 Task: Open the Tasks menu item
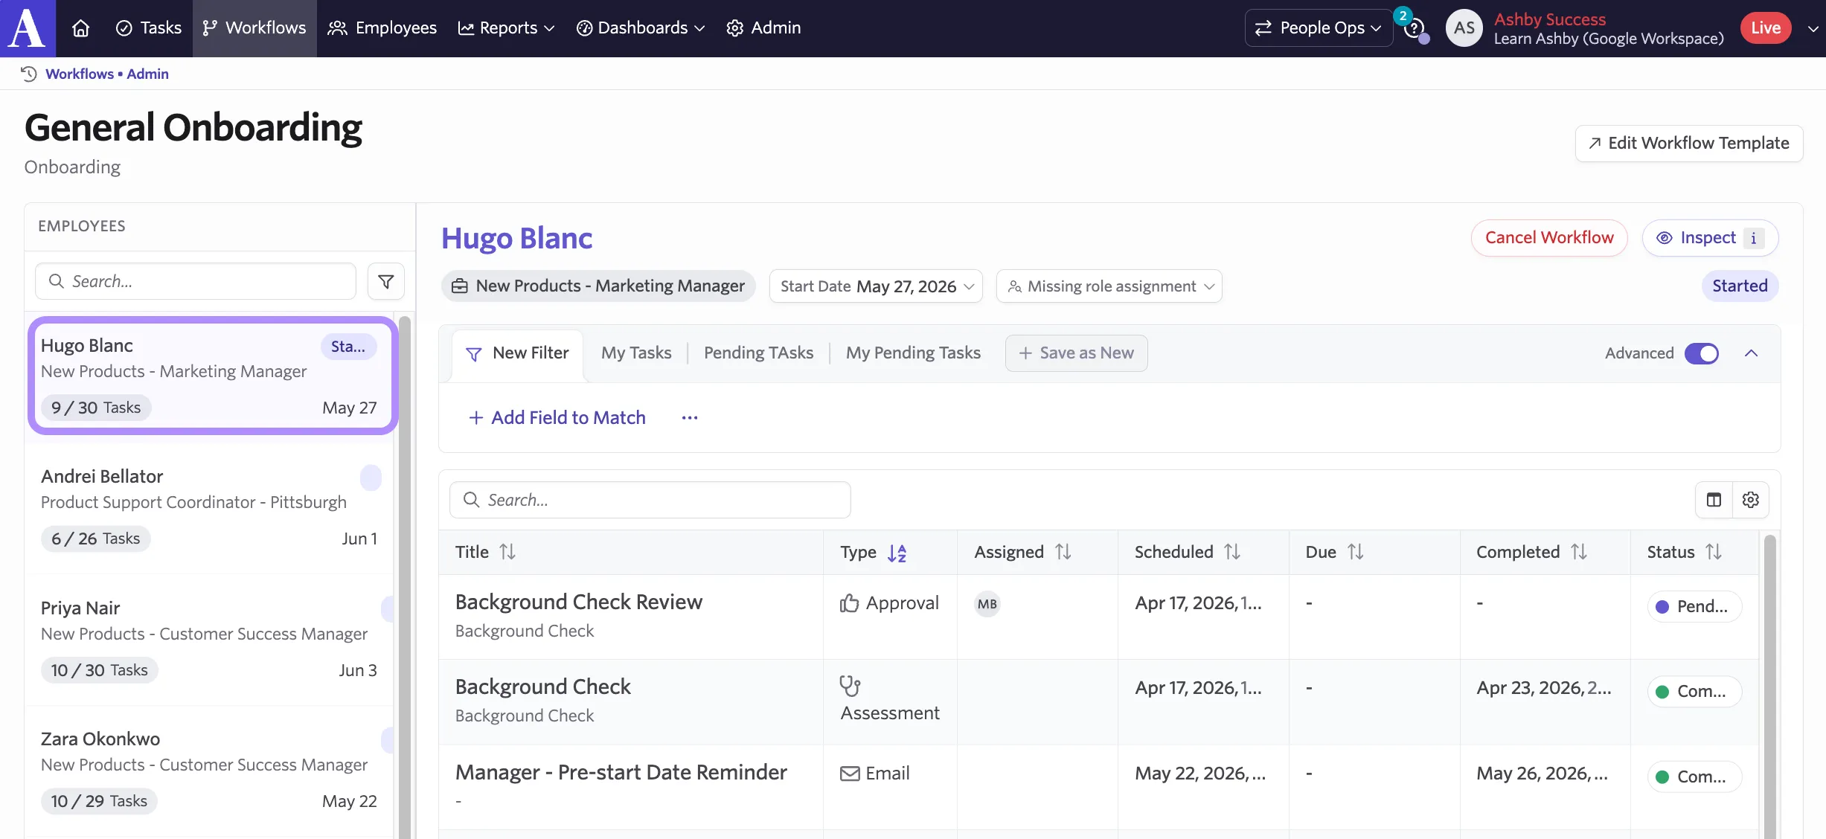[149, 28]
